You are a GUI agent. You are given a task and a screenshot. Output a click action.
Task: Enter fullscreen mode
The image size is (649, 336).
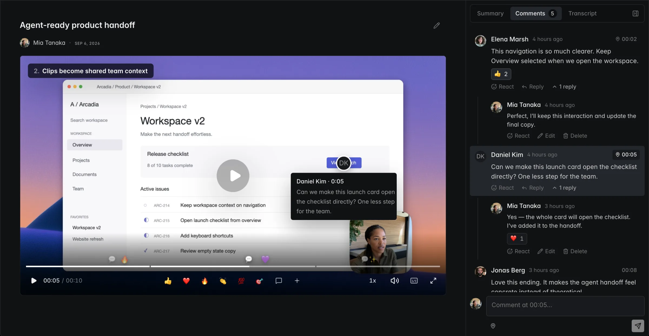click(x=433, y=281)
